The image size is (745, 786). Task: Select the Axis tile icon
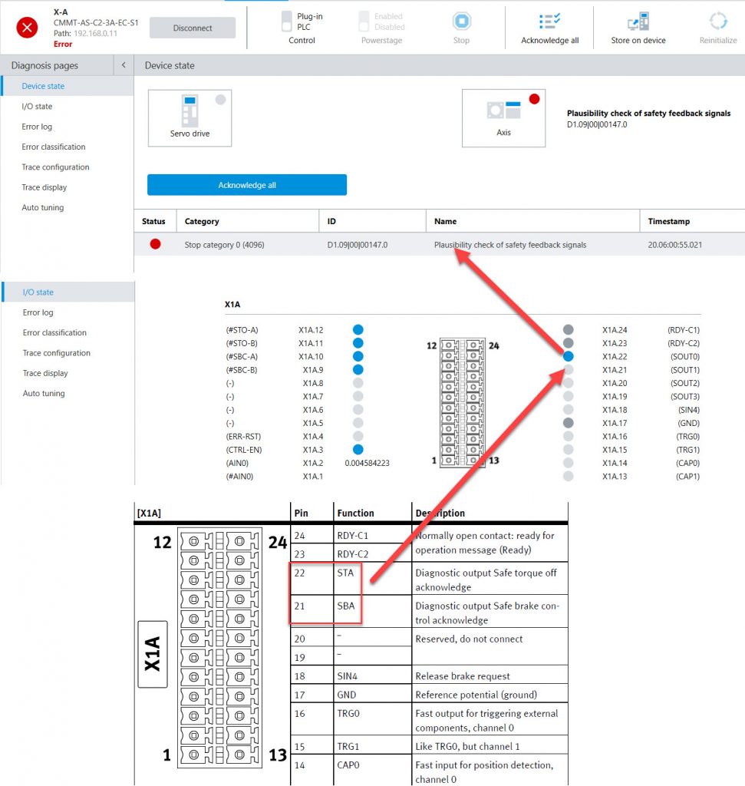point(503,110)
